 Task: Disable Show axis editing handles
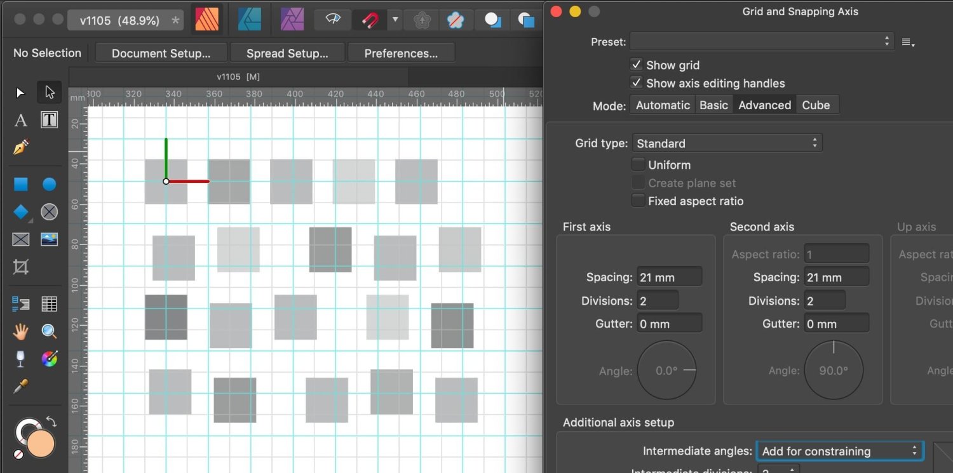(x=636, y=82)
